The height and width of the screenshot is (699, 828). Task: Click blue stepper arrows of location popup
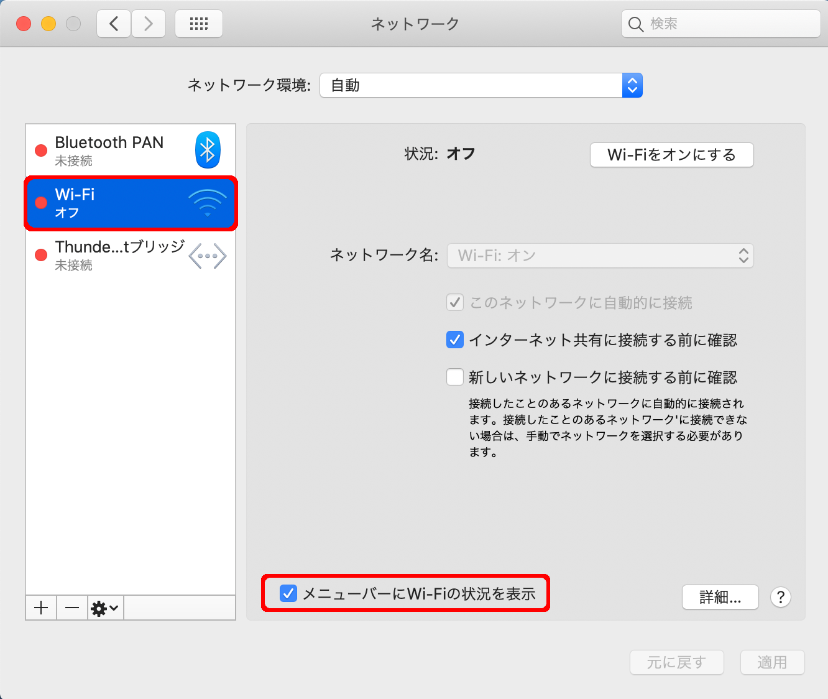pos(632,85)
